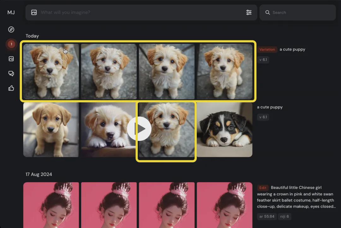The width and height of the screenshot is (341, 228).
Task: Click the red Edit tag
Action: pos(263,188)
